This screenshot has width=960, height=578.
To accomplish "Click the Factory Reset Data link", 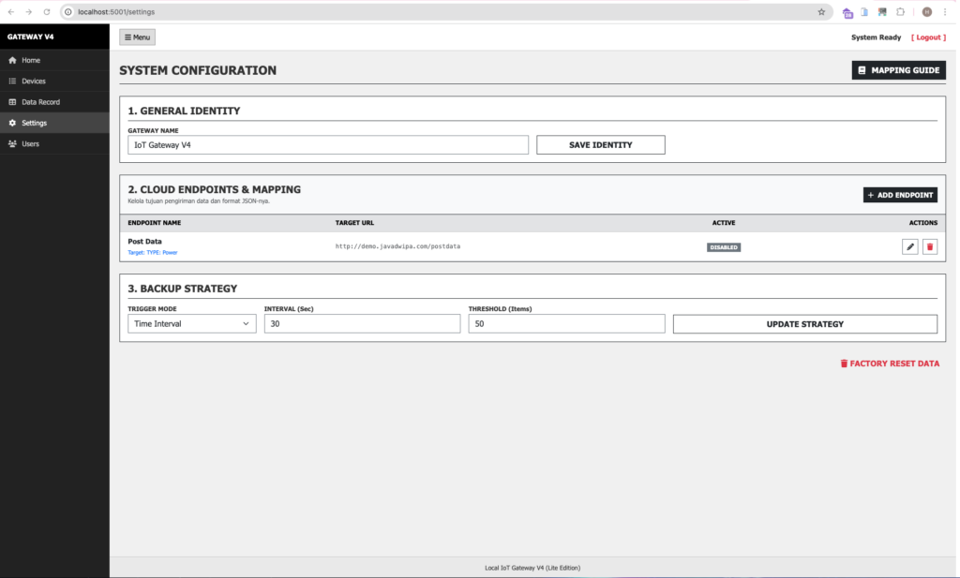I will tap(889, 363).
